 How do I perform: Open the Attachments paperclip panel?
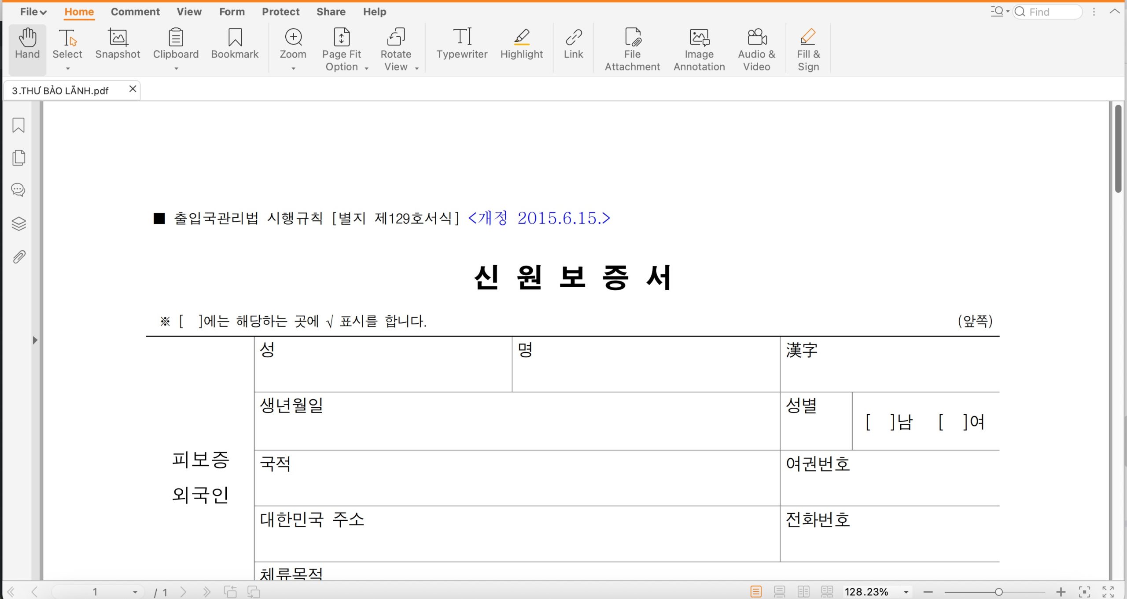pos(18,257)
